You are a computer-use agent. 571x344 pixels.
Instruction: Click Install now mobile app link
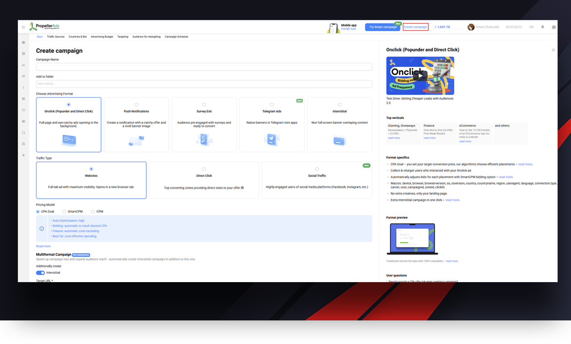pos(348,29)
